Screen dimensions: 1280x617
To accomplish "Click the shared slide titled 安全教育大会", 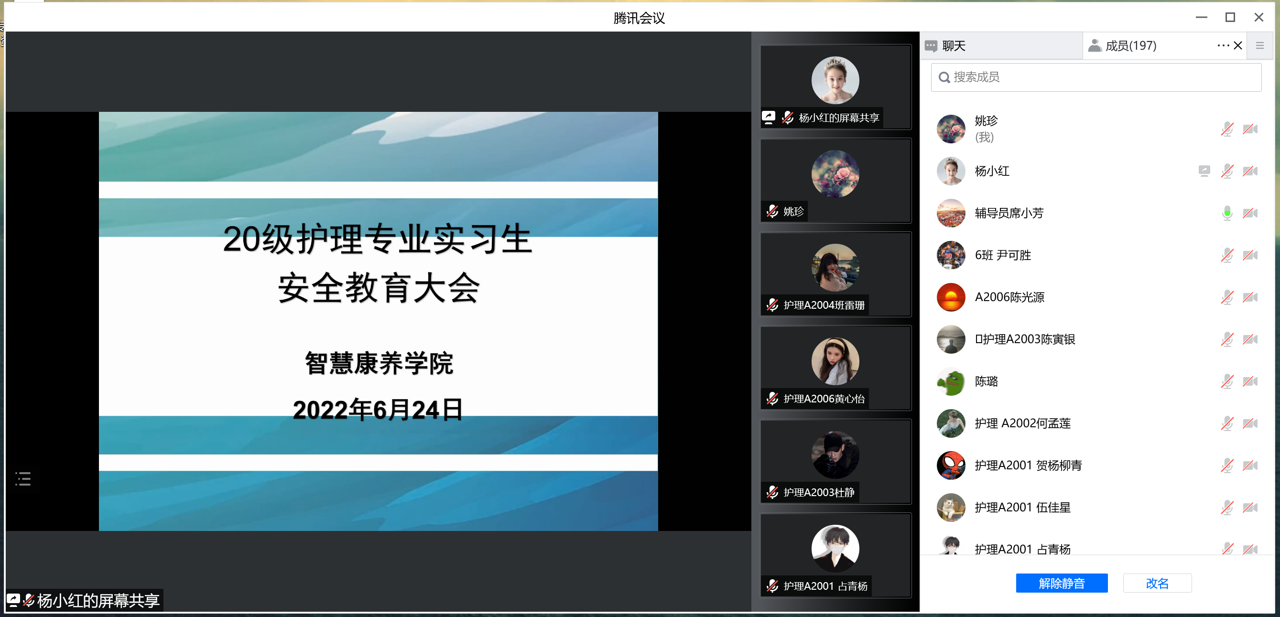I will tap(378, 321).
